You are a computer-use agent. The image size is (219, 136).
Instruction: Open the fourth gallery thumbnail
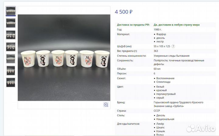11,47
